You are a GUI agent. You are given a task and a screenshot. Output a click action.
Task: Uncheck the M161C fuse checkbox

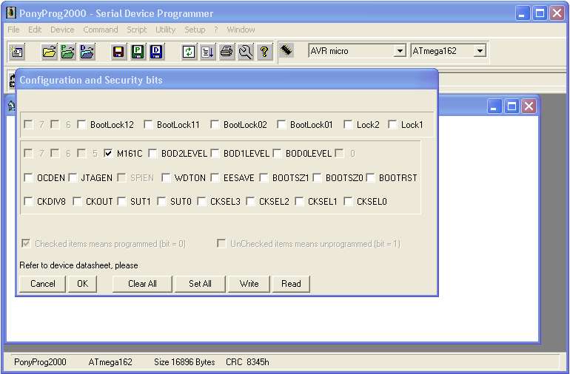coord(109,154)
